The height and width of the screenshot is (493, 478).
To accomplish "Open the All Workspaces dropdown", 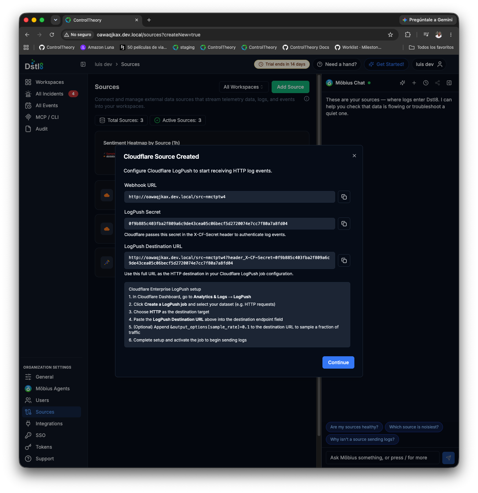I will pyautogui.click(x=243, y=87).
